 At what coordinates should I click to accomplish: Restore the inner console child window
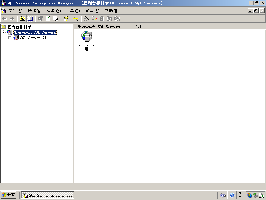point(256,11)
